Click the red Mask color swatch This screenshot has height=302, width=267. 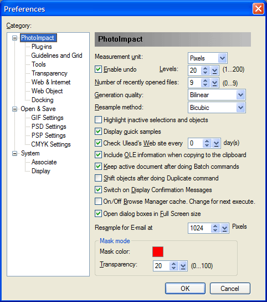point(158,251)
